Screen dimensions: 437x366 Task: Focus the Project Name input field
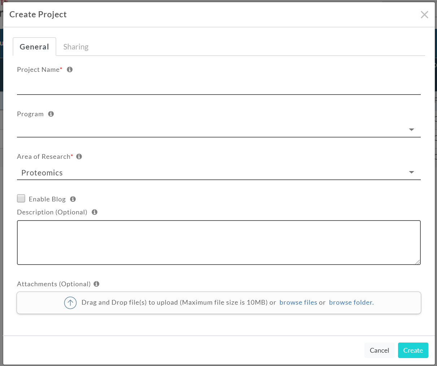[x=219, y=87]
